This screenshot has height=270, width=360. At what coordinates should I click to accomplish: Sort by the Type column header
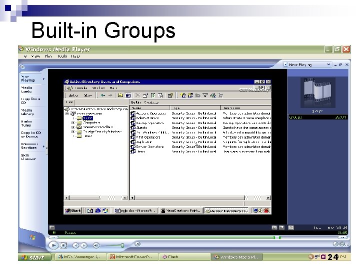[x=195, y=107]
